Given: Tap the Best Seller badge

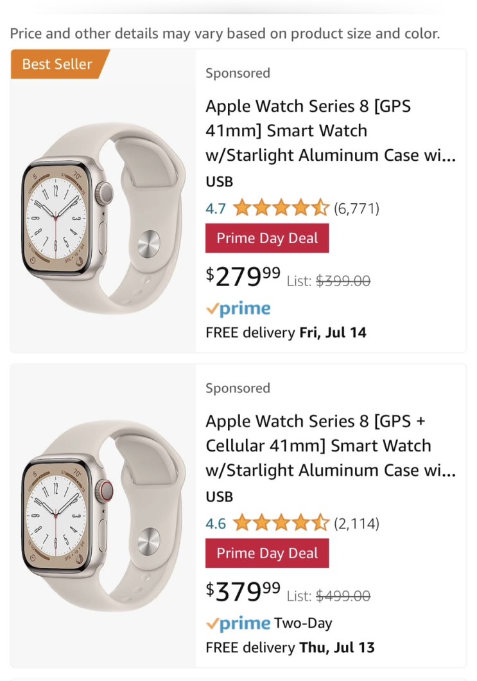Looking at the screenshot, I should 58,64.
